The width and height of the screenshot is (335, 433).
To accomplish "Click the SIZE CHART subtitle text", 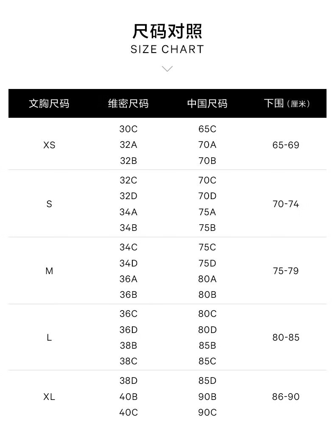I will [x=167, y=50].
